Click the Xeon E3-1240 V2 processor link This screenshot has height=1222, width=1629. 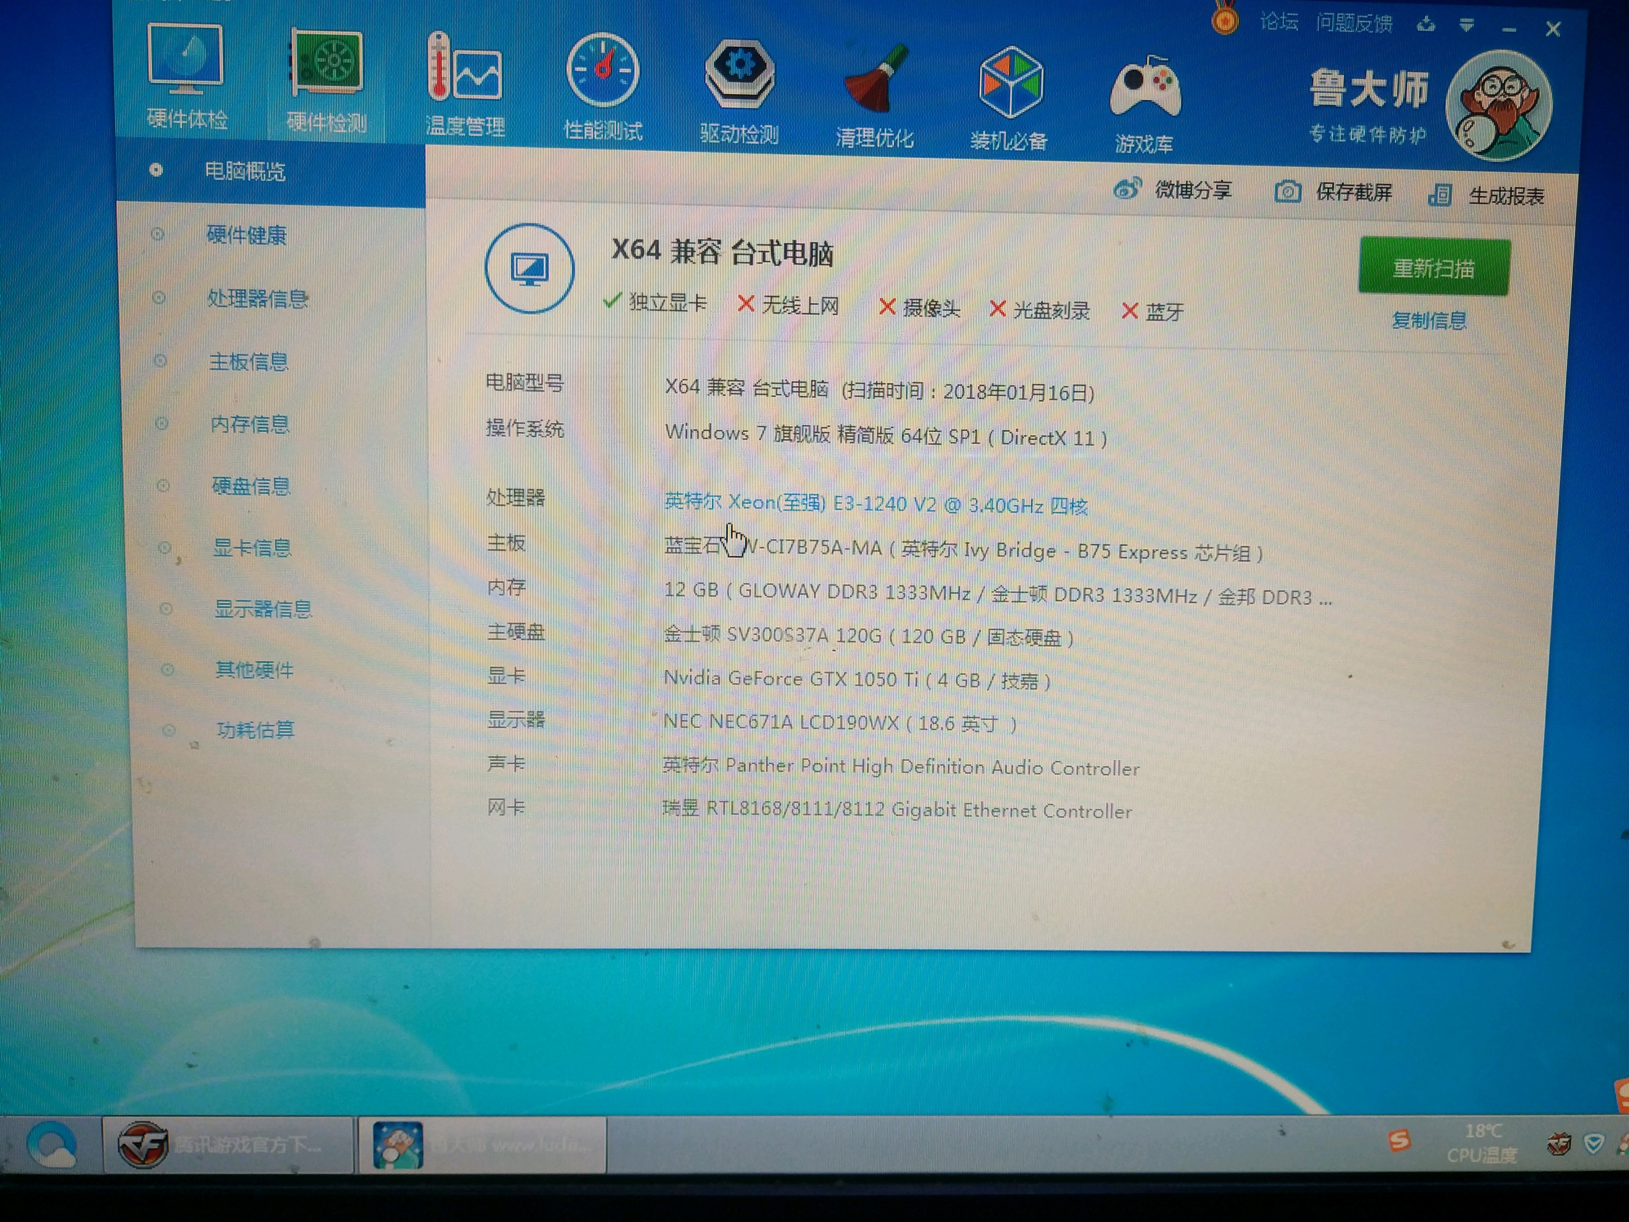(x=876, y=504)
